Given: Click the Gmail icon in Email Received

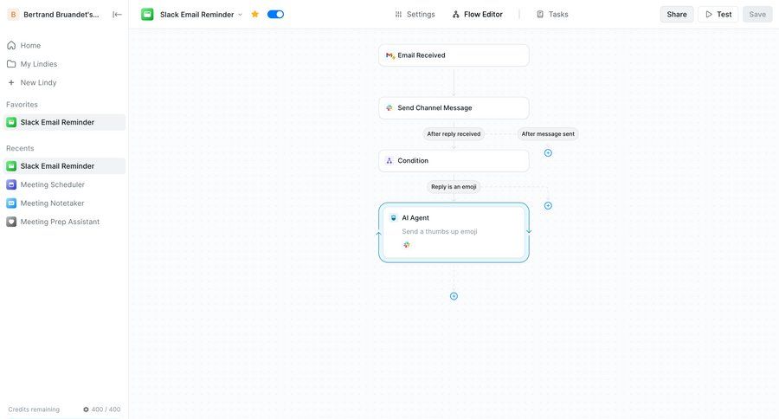Looking at the screenshot, I should (390, 55).
